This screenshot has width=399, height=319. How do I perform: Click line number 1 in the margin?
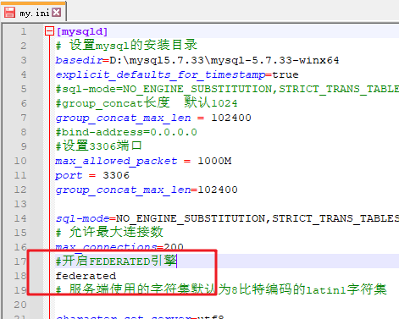coord(24,31)
